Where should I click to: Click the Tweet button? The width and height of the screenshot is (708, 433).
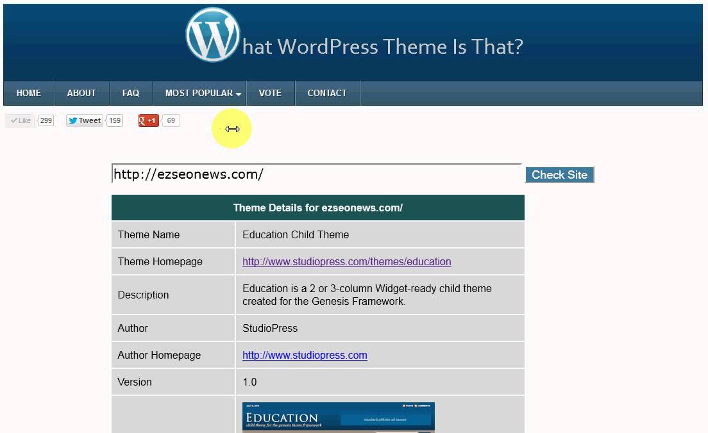pos(85,120)
